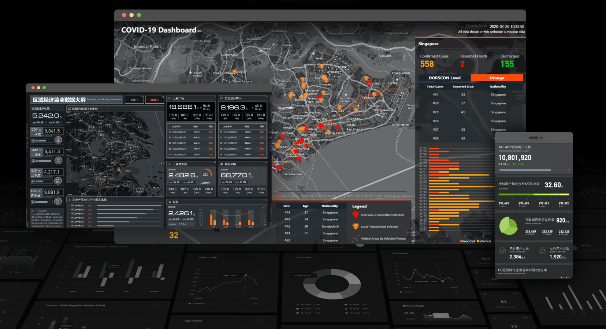
Task: Click the Overseas-Transmitted Infected legend marker icon
Action: pos(356,215)
